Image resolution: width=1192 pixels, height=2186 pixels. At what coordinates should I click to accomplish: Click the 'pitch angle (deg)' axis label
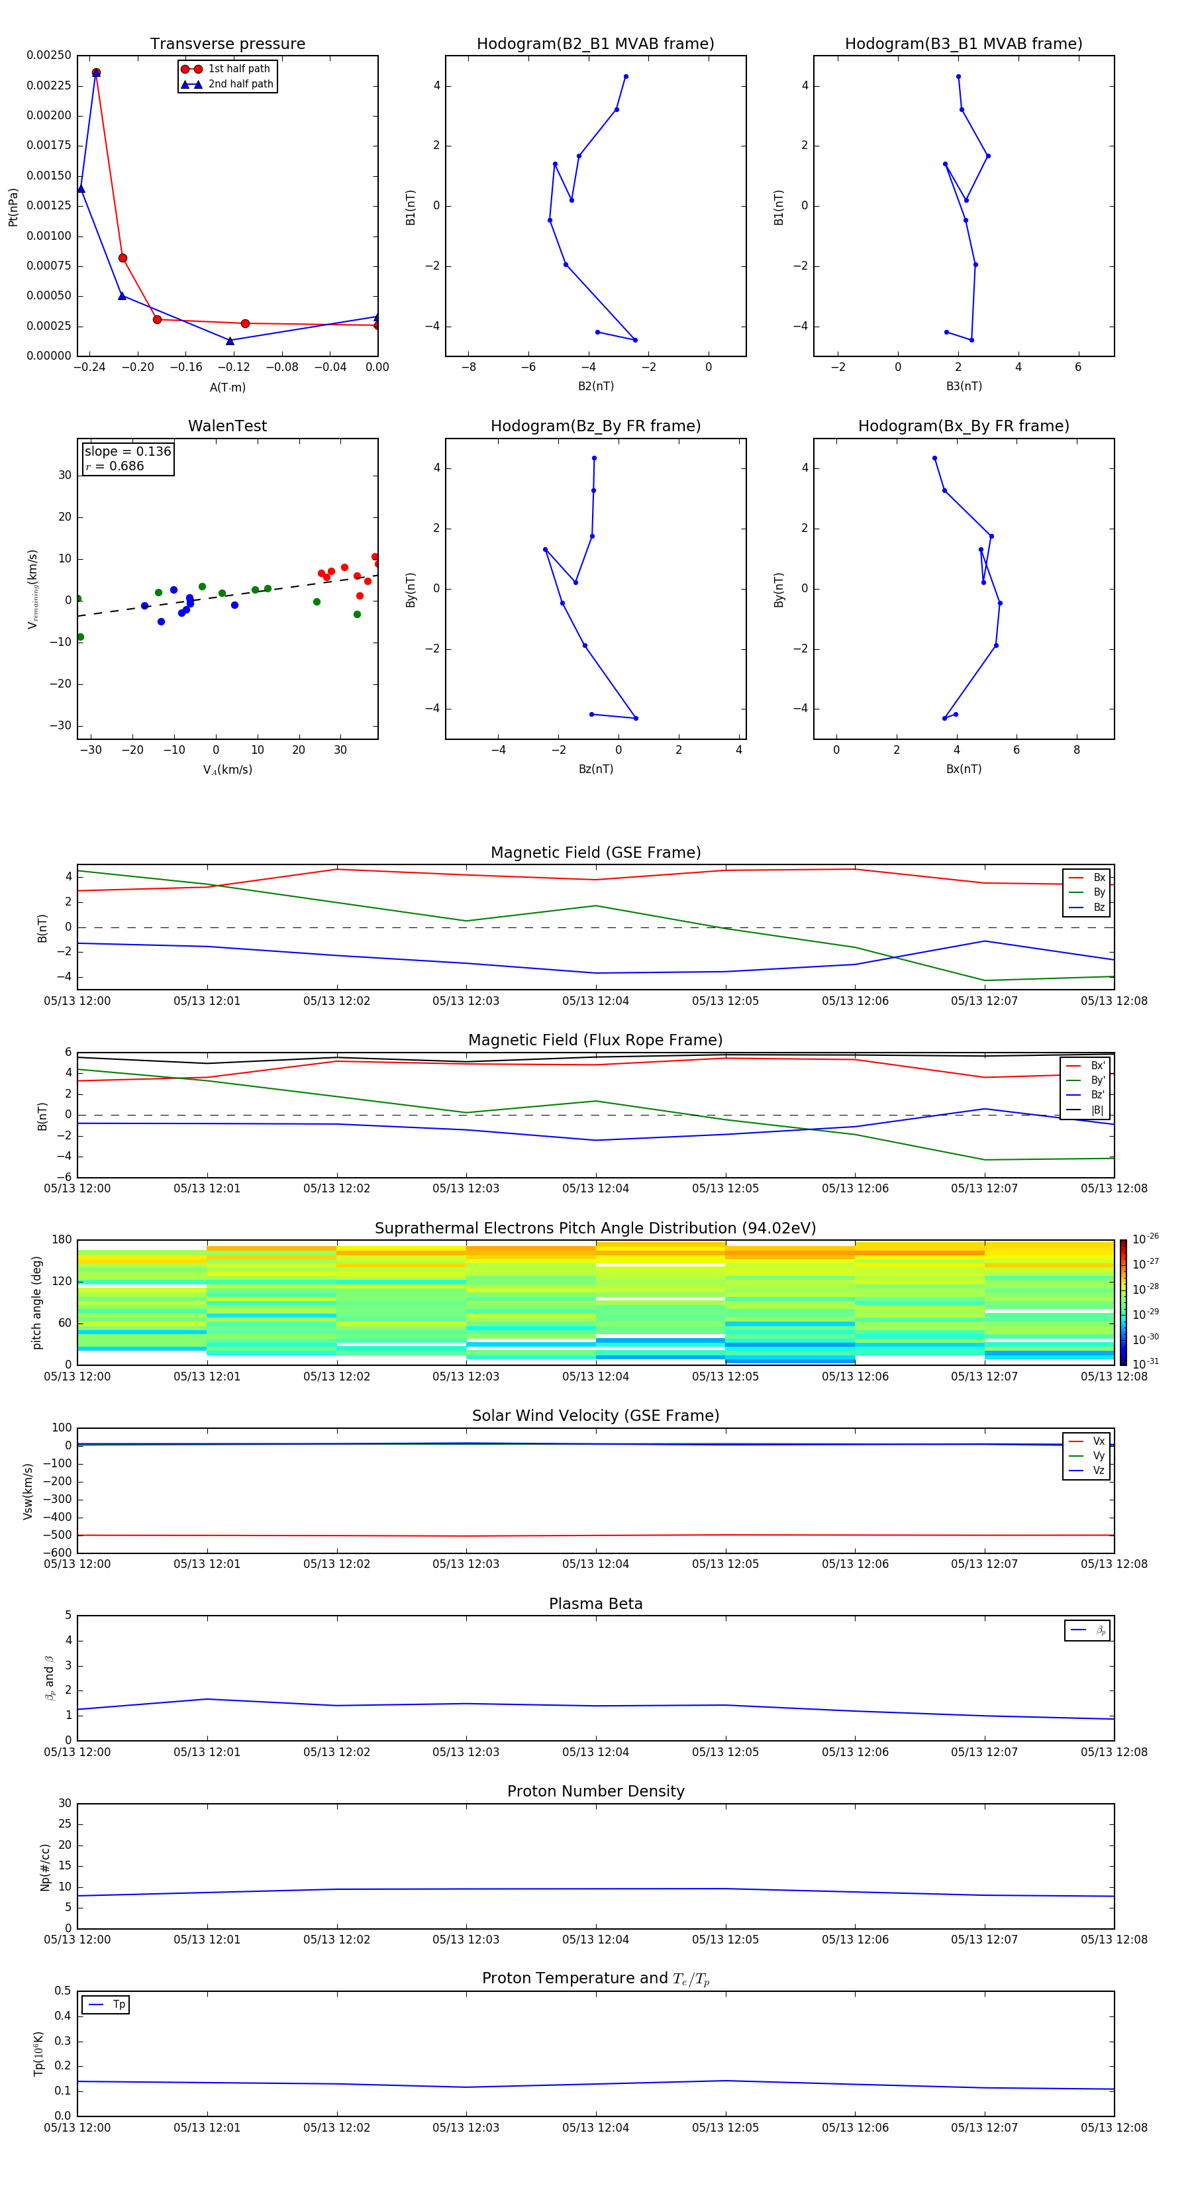(x=36, y=1302)
